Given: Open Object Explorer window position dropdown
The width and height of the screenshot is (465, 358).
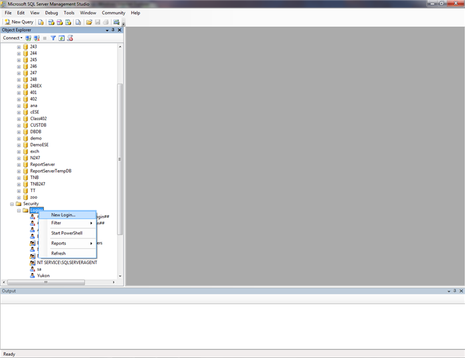Looking at the screenshot, I should pos(107,31).
